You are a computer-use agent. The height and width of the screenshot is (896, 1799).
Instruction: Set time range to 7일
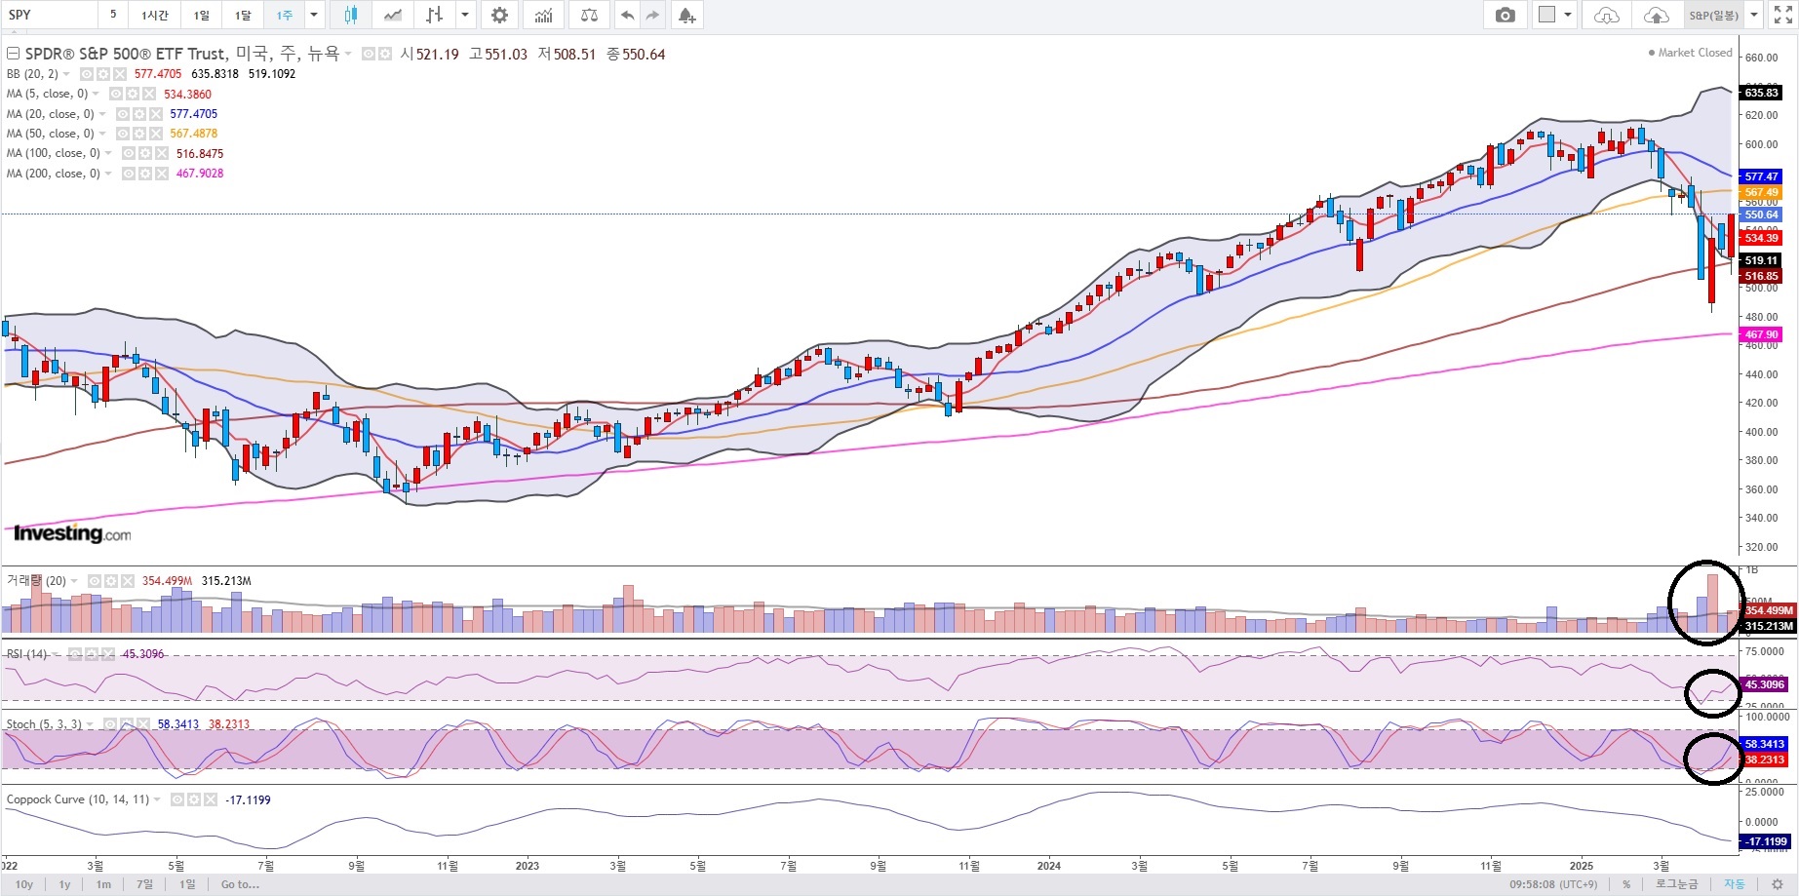point(144,884)
